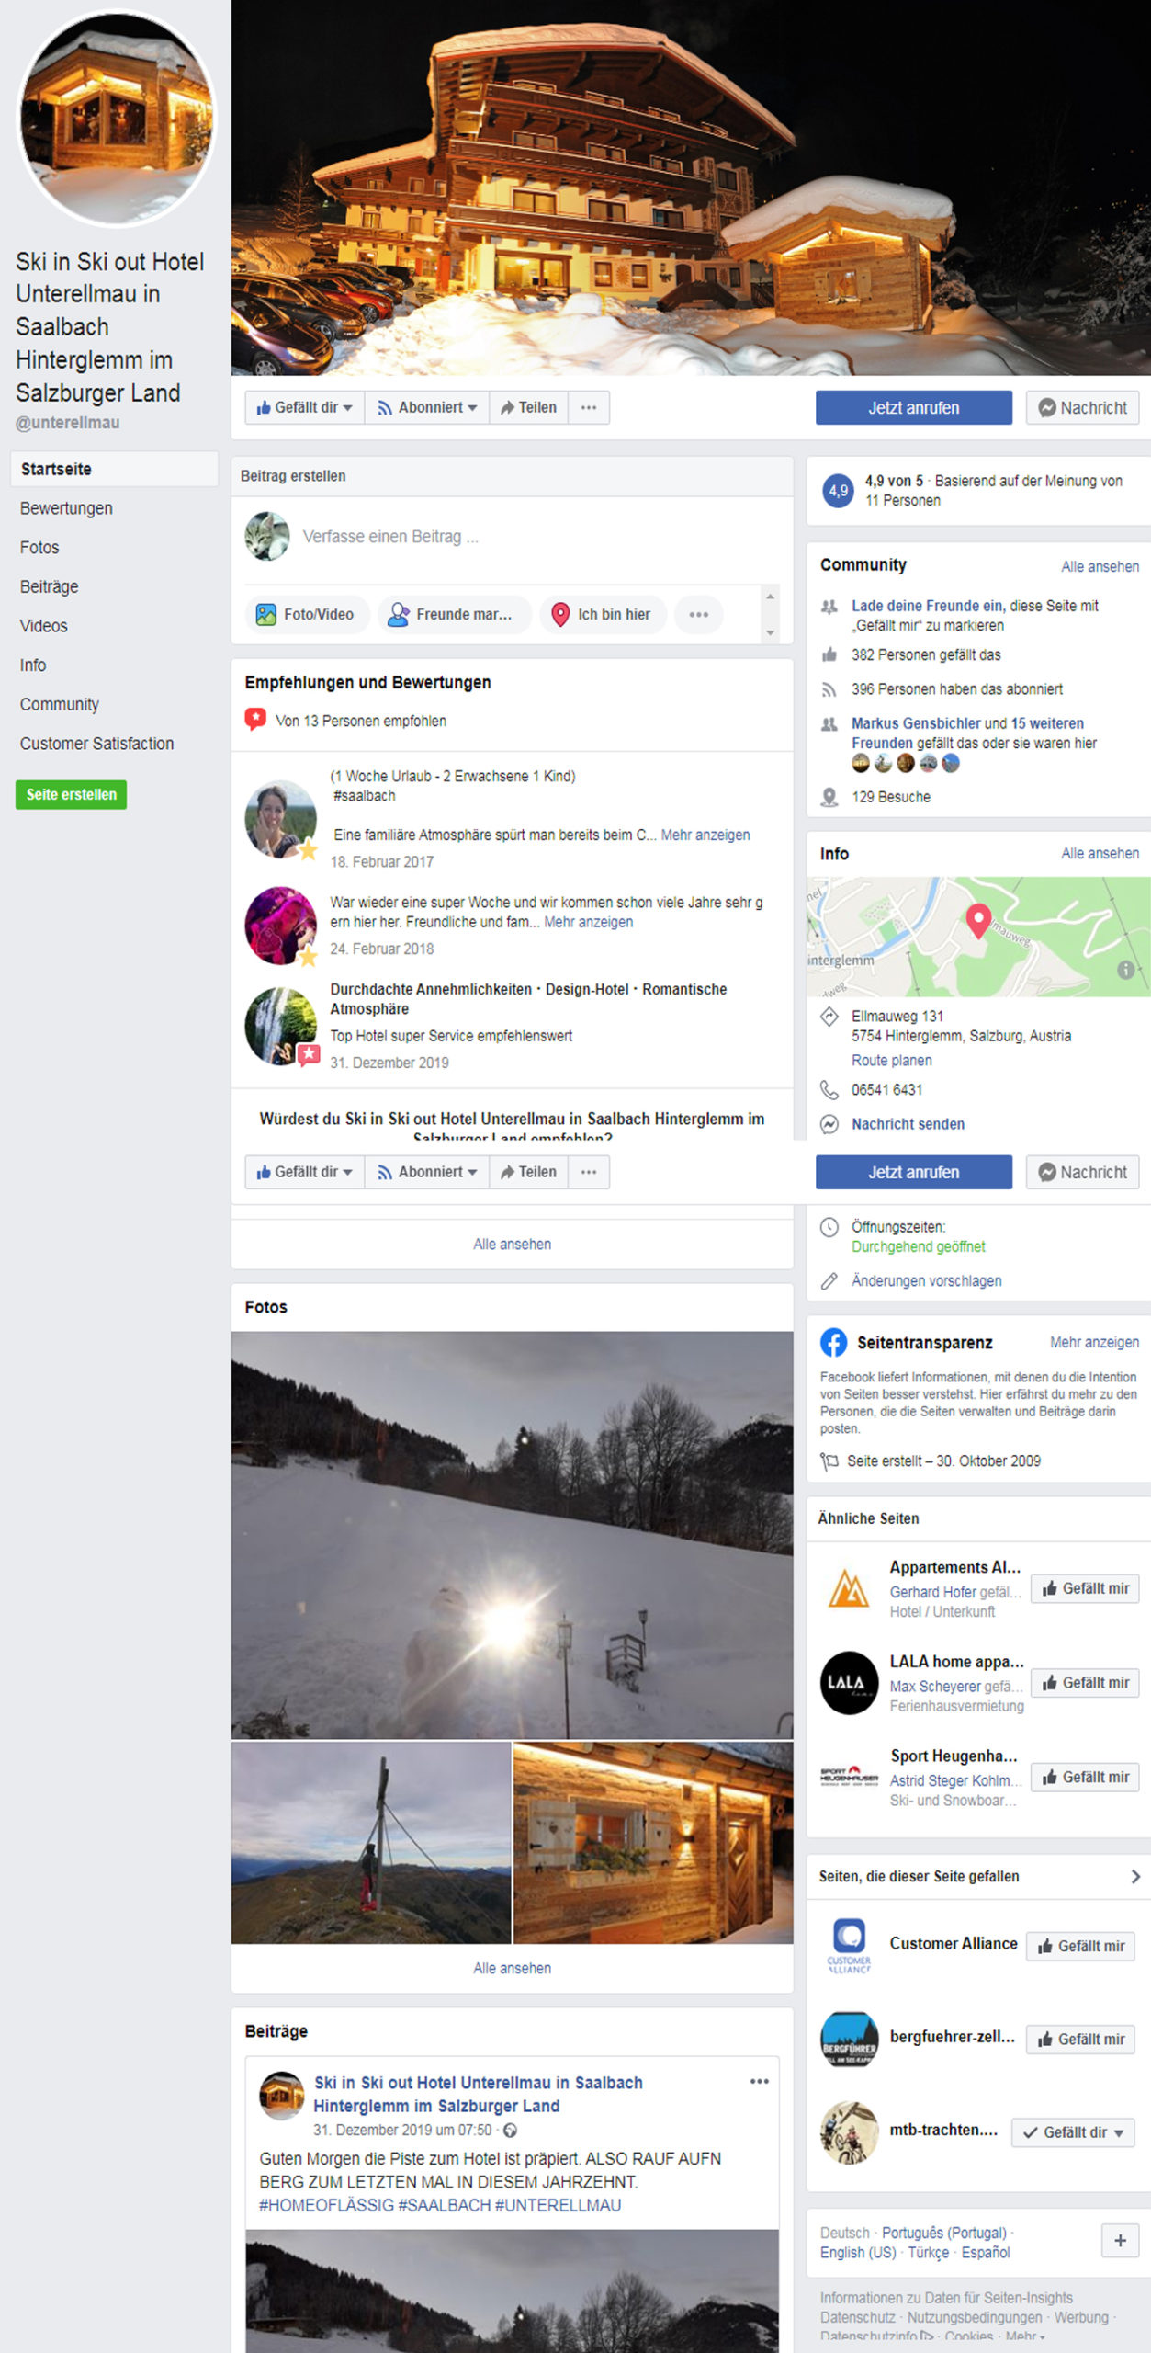Click the avatar of the 24. Februar 2018 reviewer

click(280, 925)
